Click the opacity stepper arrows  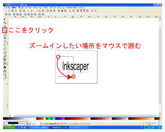pos(24,124)
